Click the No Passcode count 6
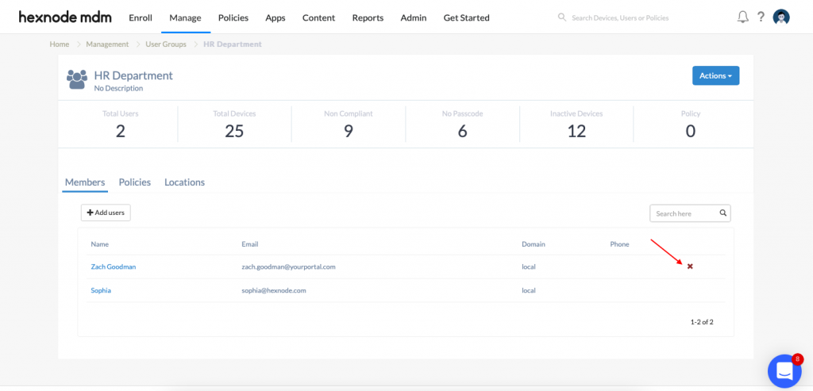The height and width of the screenshot is (391, 813). pyautogui.click(x=463, y=131)
